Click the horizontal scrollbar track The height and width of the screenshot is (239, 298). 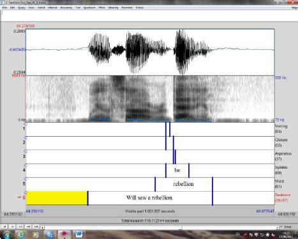pyautogui.click(x=160, y=227)
